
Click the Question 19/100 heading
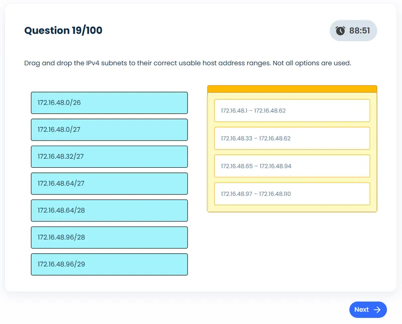[x=62, y=30]
